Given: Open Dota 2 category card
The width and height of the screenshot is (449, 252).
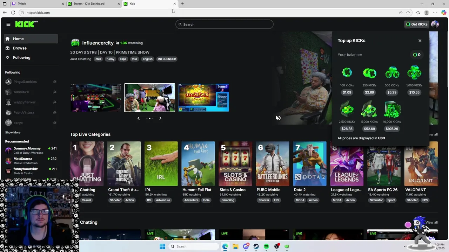Looking at the screenshot, I should pyautogui.click(x=310, y=163).
